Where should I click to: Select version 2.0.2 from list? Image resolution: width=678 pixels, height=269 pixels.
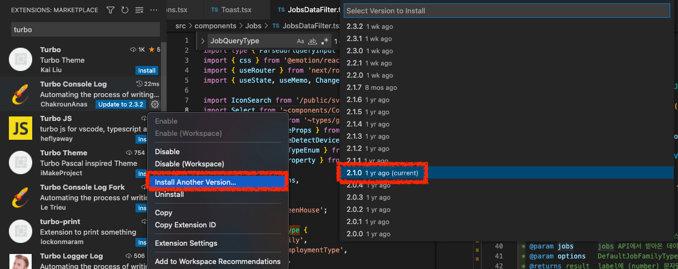506,210
